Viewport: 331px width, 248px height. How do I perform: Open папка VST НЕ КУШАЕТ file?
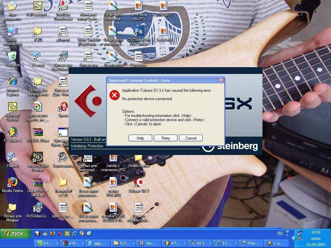[x=113, y=212]
